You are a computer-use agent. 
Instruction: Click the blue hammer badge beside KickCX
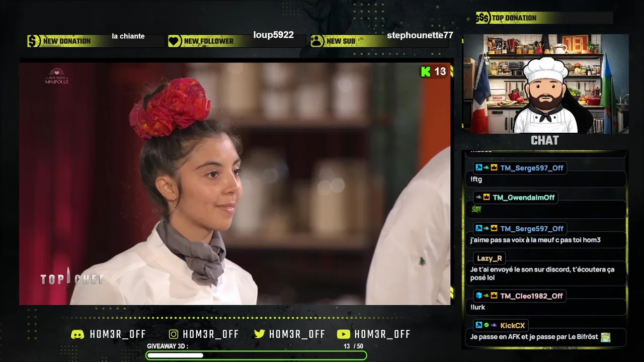[x=479, y=326]
